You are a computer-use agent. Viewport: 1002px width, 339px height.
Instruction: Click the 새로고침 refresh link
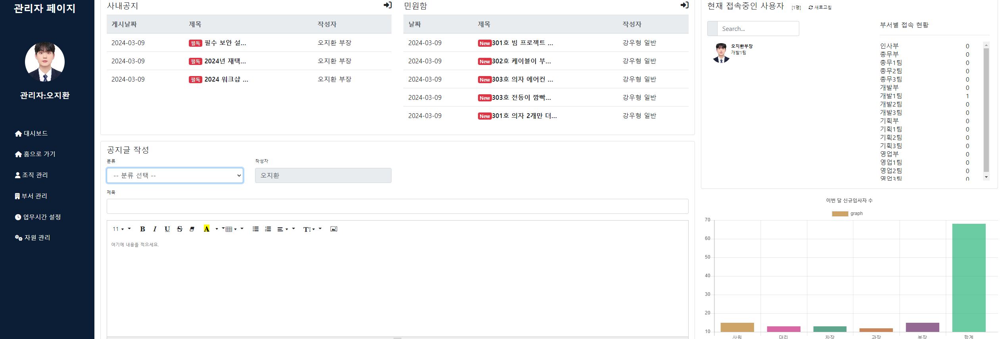(820, 8)
